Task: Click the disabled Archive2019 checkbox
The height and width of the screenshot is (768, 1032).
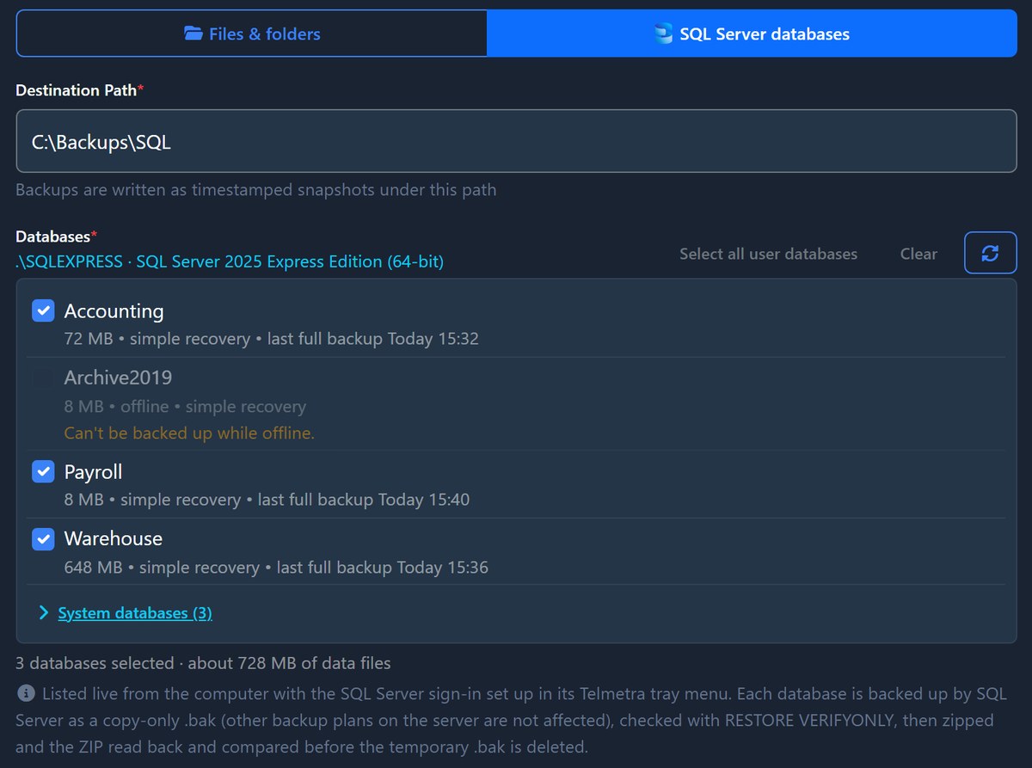Action: (43, 378)
